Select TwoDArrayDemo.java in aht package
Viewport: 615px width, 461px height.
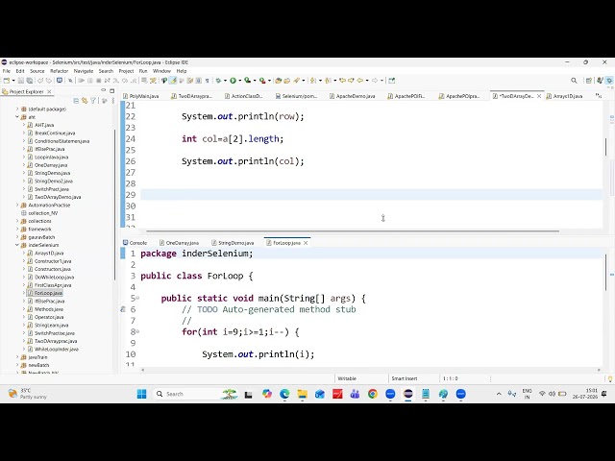[x=58, y=197]
